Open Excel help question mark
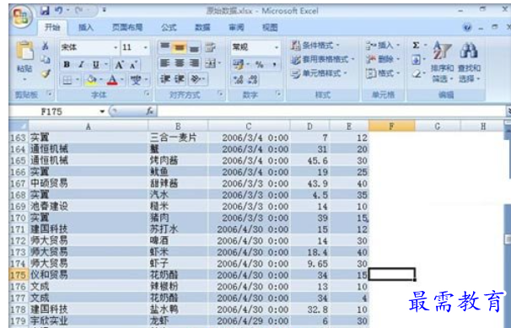Screen dimensions: 511x328 pyautogui.click(x=466, y=28)
